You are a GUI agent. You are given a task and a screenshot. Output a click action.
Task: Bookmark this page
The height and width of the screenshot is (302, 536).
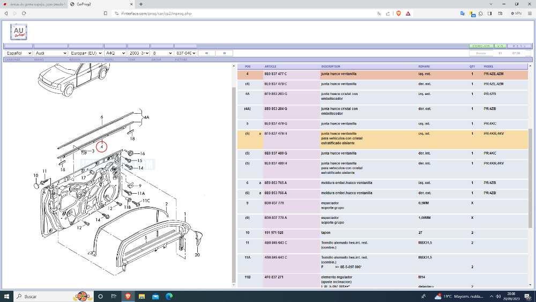pos(105,13)
